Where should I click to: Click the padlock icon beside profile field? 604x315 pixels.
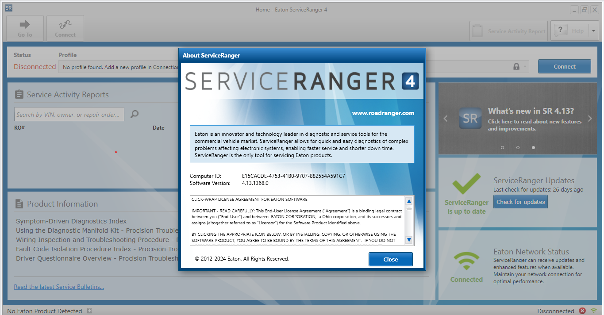(516, 66)
